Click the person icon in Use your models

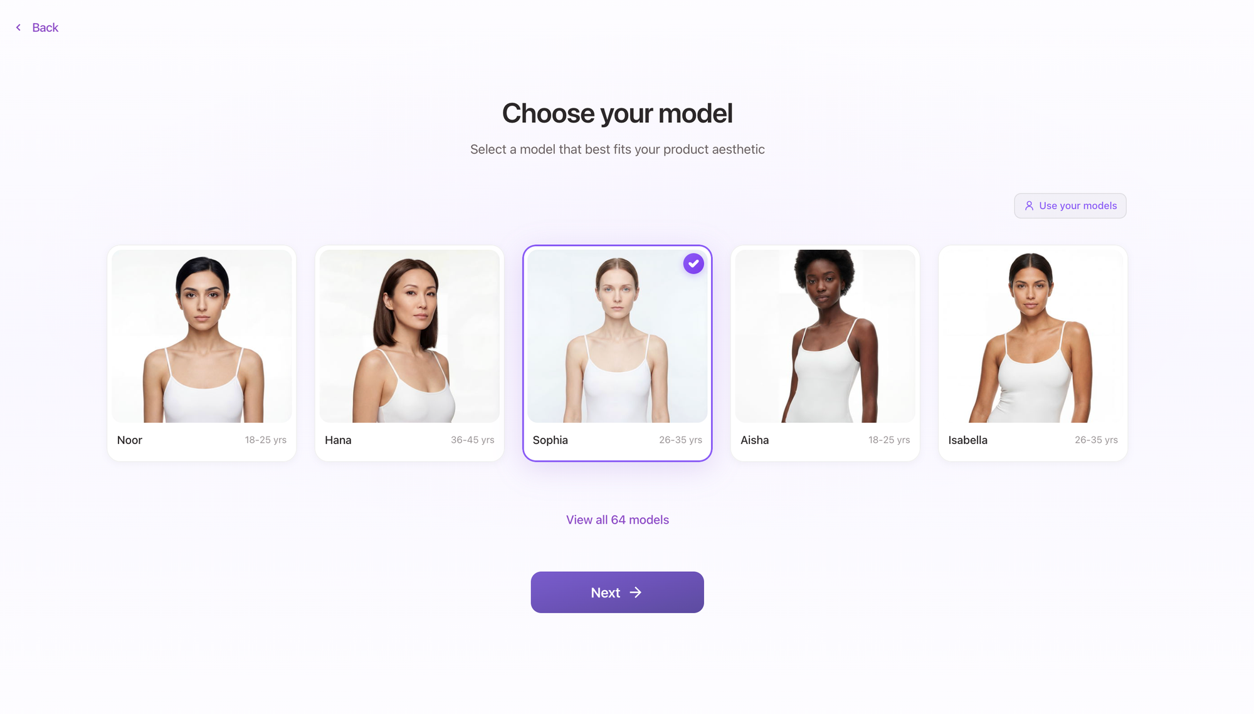(x=1029, y=205)
